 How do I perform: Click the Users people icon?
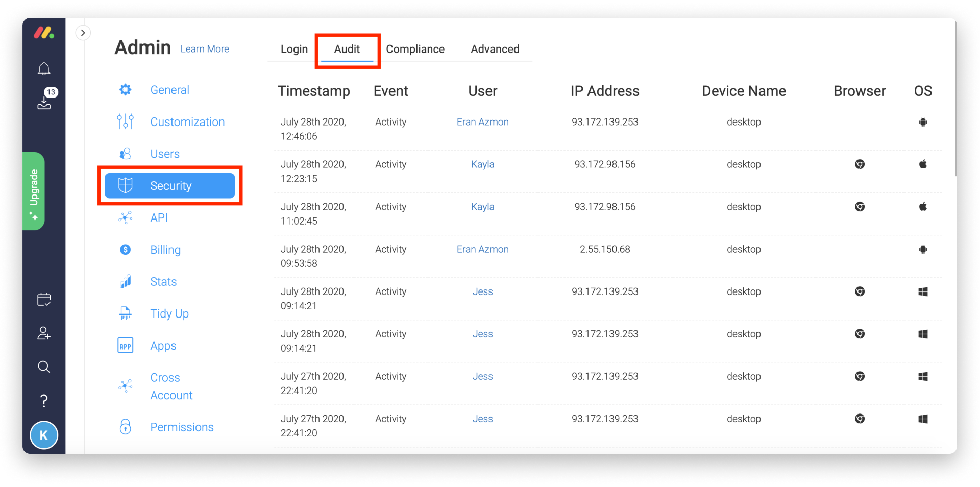point(125,154)
